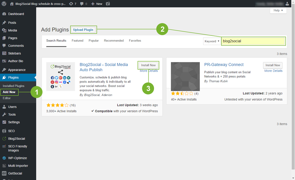
Task: Click the Author Bio icon
Action: pos(4,61)
